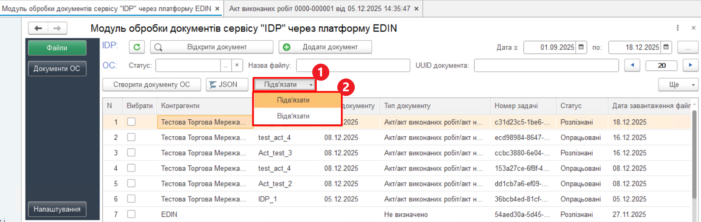
Task: Collapse the Підв'язати dropdown button
Action: click(x=285, y=85)
